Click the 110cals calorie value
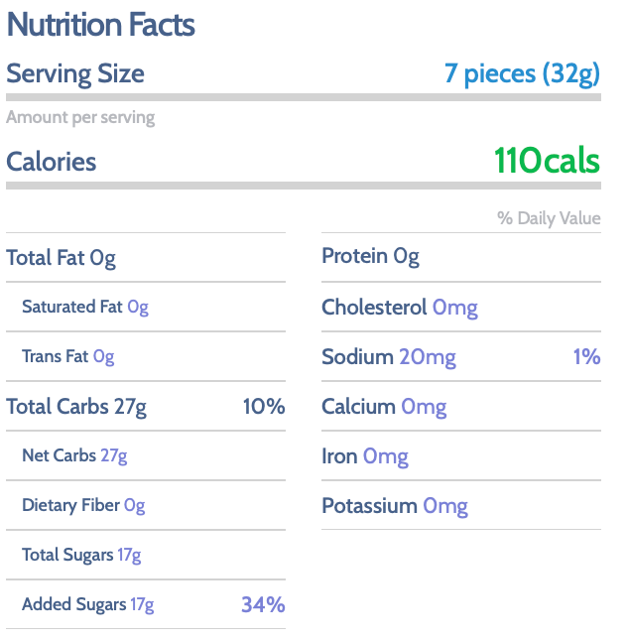The image size is (628, 640). (x=547, y=161)
